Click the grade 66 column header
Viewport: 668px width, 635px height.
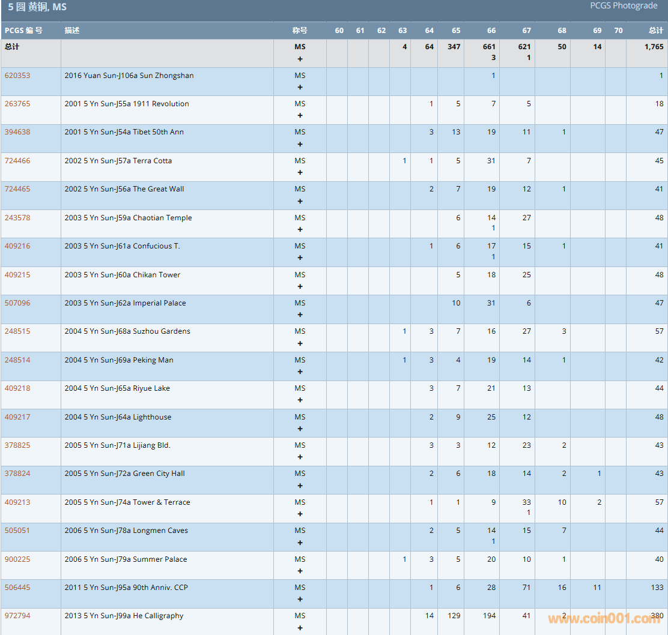point(491,31)
